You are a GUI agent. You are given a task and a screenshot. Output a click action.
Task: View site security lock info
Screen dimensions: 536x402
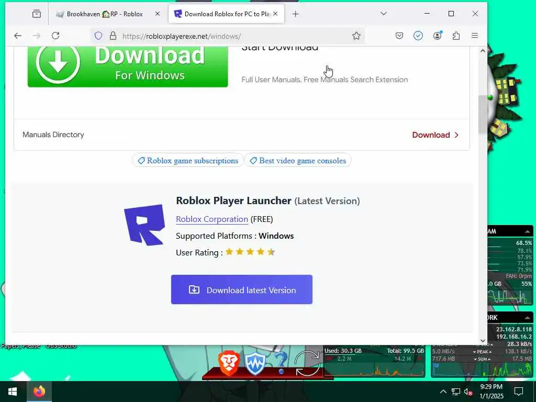tap(113, 36)
